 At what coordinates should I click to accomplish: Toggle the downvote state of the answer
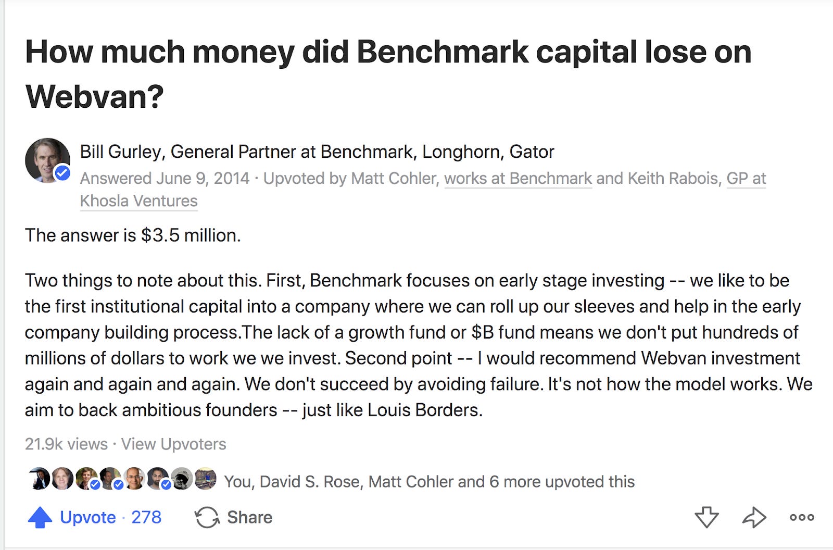[x=706, y=517]
